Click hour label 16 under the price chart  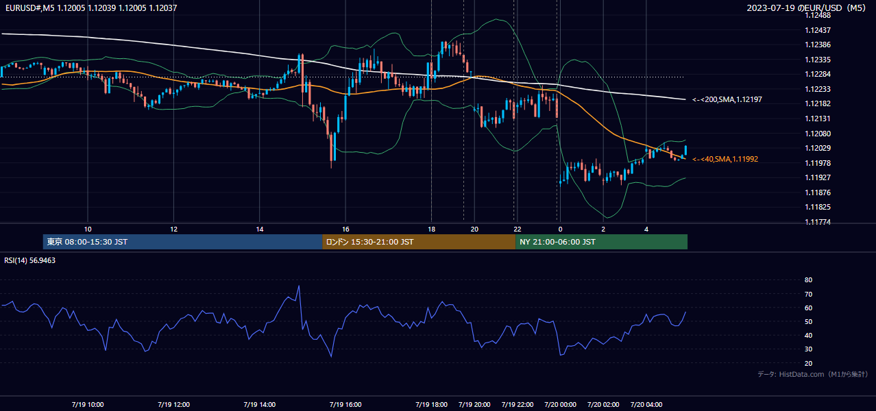(x=345, y=229)
